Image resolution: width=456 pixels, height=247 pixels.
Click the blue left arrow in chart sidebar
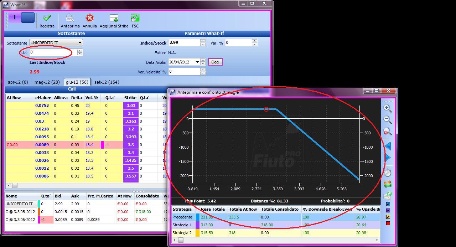point(388,146)
